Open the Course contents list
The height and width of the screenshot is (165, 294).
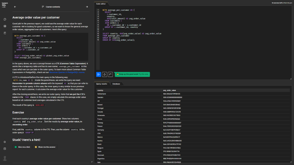click(51, 7)
